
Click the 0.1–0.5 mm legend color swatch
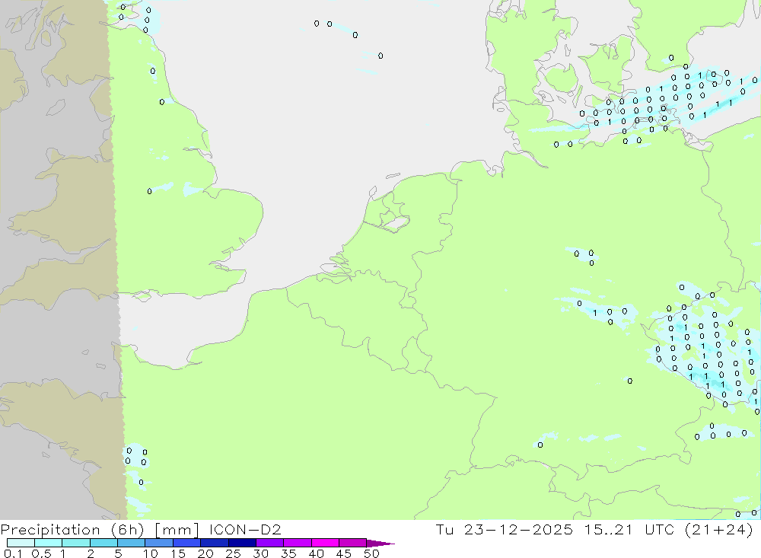pos(21,543)
